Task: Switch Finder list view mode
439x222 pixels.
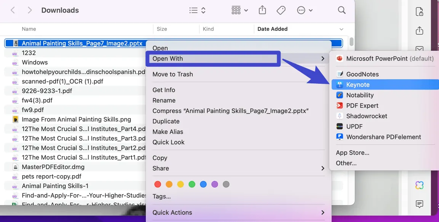Action: click(197, 10)
